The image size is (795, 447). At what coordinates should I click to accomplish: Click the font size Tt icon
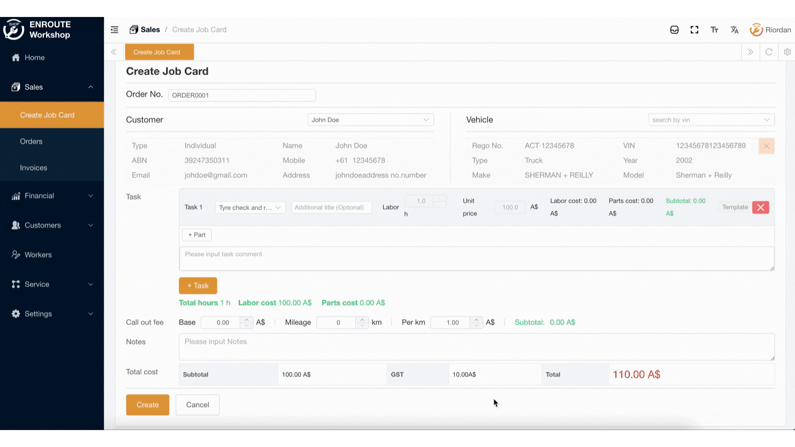(x=714, y=29)
